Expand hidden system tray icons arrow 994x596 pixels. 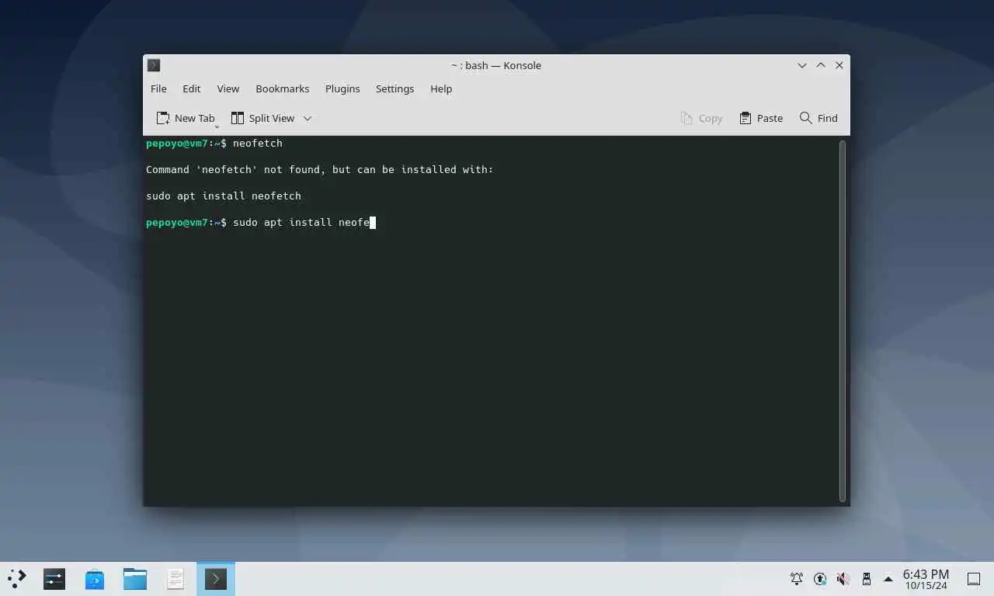tap(888, 579)
